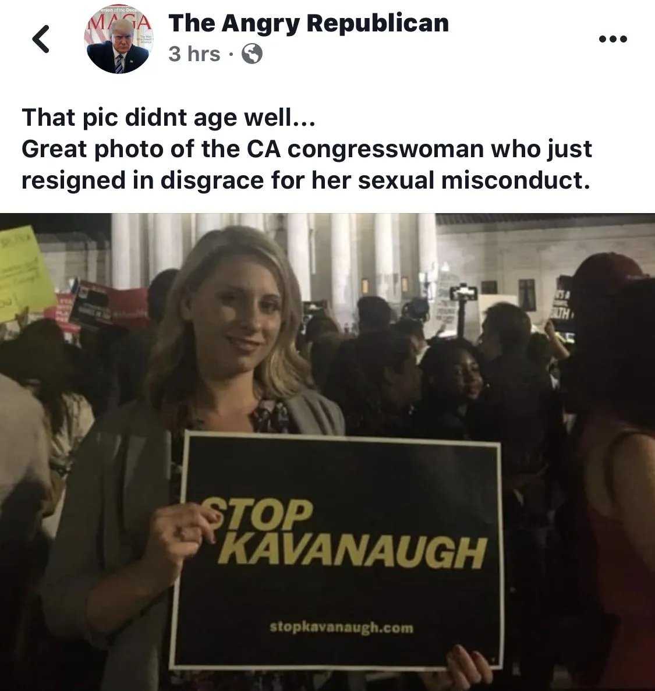Click the globe public audience icon
The height and width of the screenshot is (691, 655).
(x=252, y=54)
